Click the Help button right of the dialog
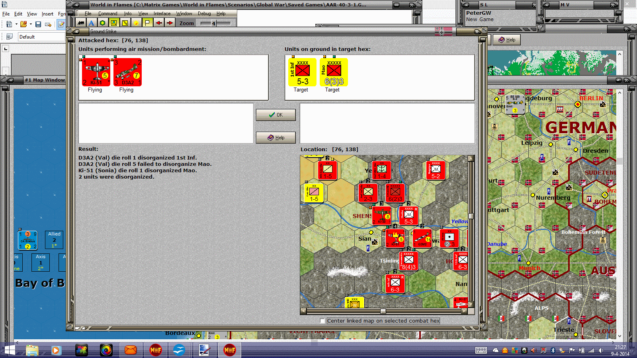637x358 pixels. [507, 40]
